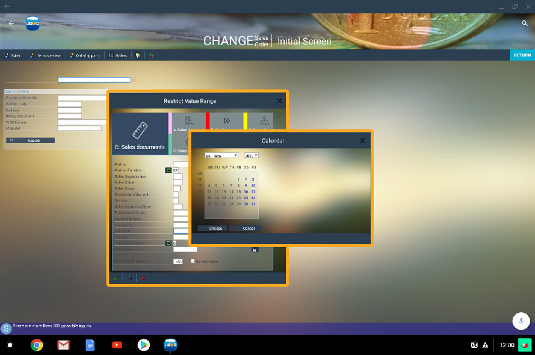Click the green checkmark in Restrict Value Range footer
The image size is (535, 355).
(x=116, y=278)
